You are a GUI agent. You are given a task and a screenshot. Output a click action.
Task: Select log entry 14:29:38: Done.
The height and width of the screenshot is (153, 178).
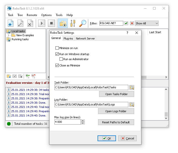[28, 103]
